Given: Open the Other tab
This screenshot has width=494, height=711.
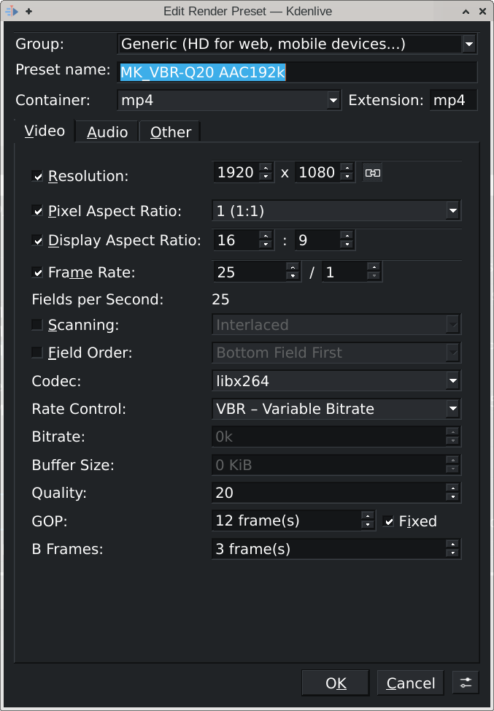Looking at the screenshot, I should click(x=170, y=132).
